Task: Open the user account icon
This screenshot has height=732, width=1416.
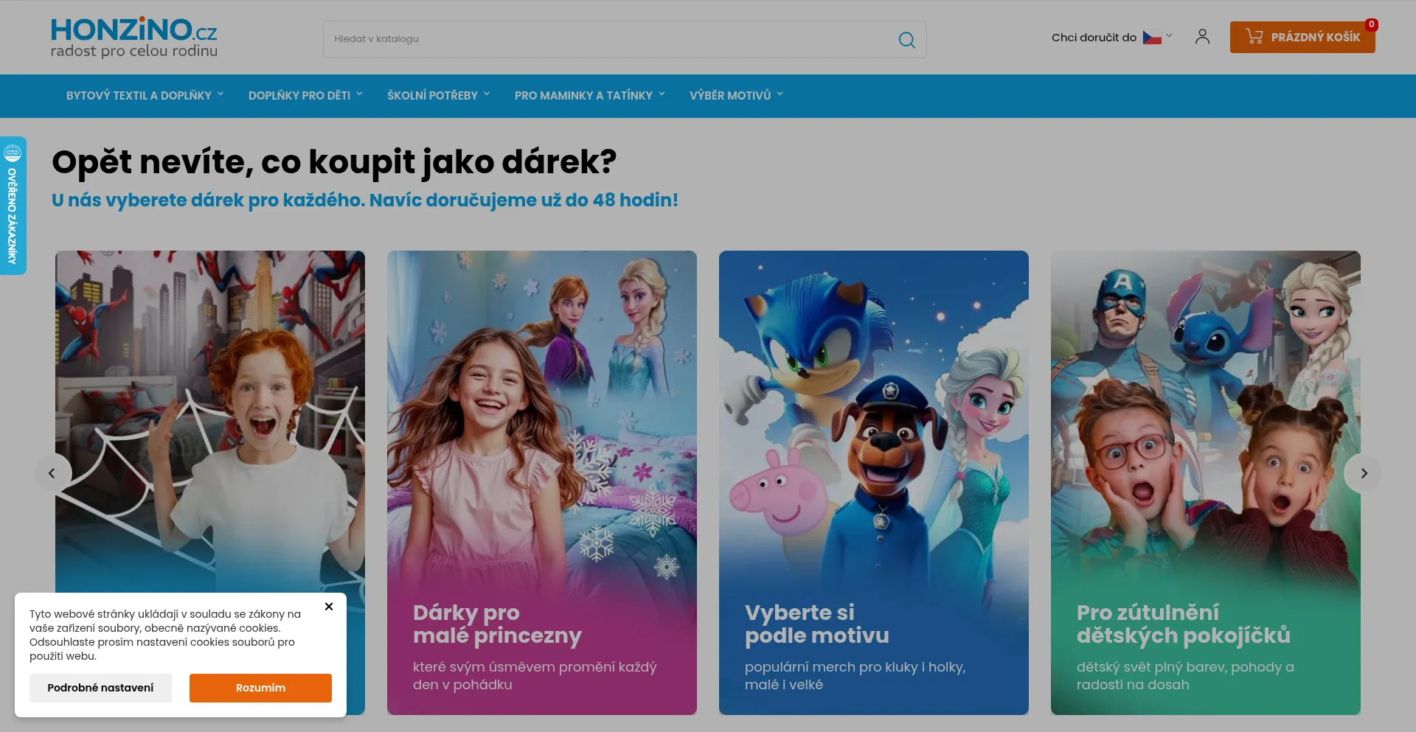Action: coord(1202,37)
